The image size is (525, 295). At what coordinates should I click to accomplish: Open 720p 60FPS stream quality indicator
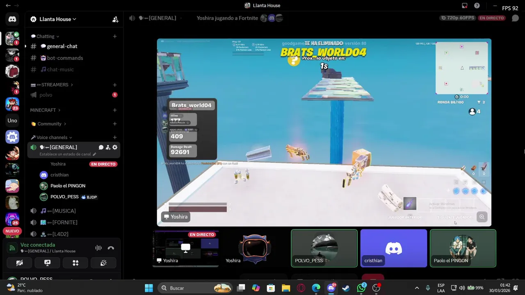click(457, 18)
